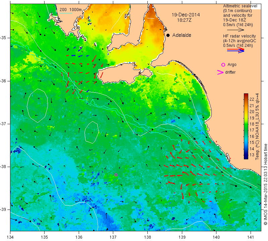
Task: Click the -37 latitude axis label
Action: pos(4,124)
